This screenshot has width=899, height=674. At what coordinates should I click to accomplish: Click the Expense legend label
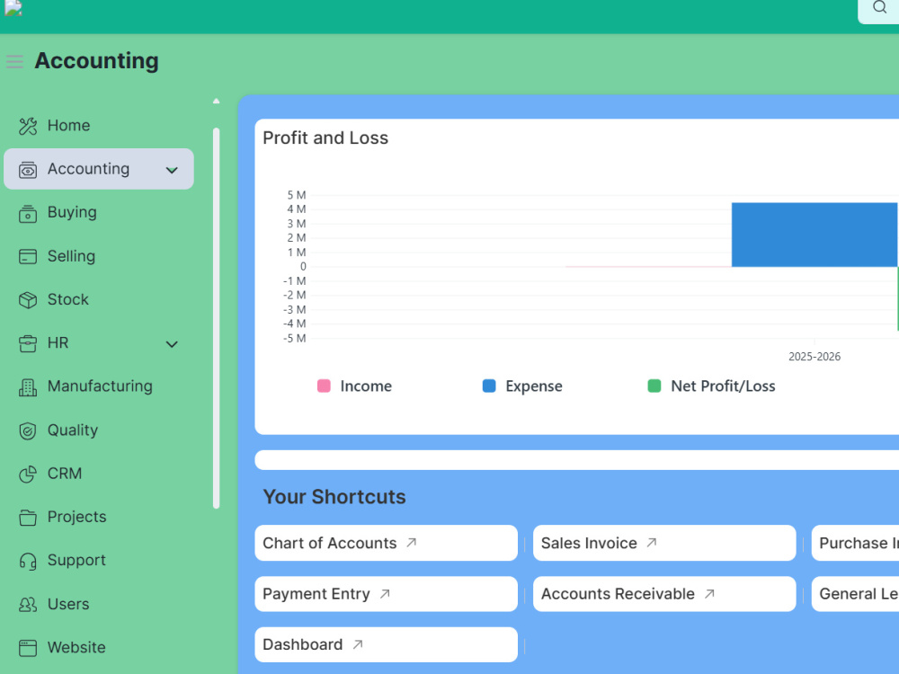coord(534,386)
